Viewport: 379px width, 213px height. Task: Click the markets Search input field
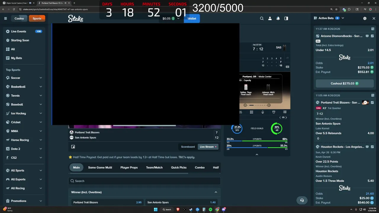coord(144,181)
